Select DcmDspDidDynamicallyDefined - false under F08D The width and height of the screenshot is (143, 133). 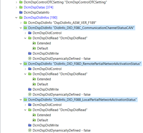click(x=61, y=95)
